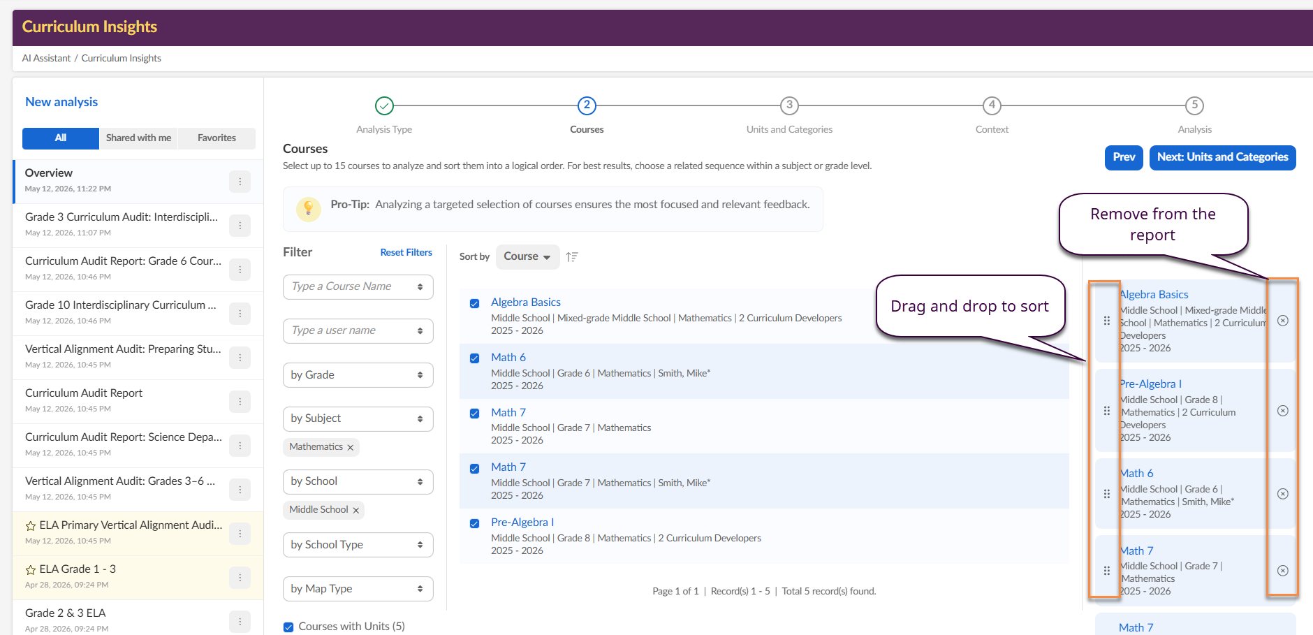Switch to the Favorites tab
The image size is (1313, 635).
tap(217, 138)
